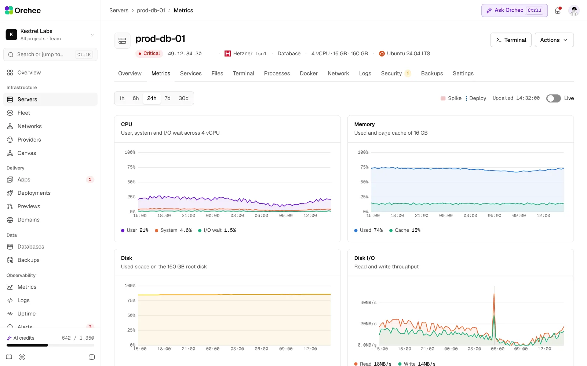587x366 pixels.
Task: Click the AI credits progress bar
Action: tap(50, 345)
